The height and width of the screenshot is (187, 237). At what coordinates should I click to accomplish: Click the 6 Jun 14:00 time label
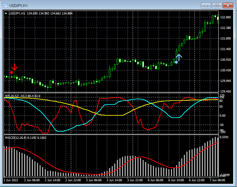click(x=176, y=180)
